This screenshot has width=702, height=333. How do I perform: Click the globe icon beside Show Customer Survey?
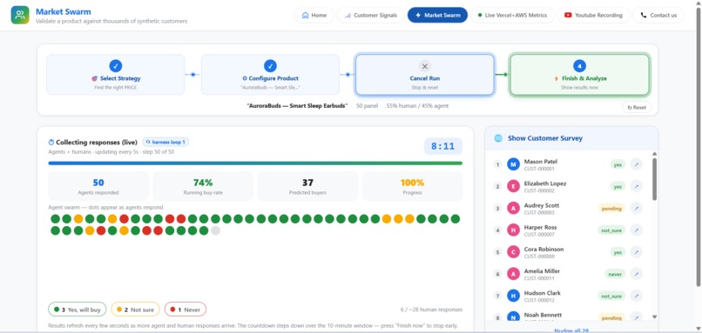pyautogui.click(x=498, y=138)
